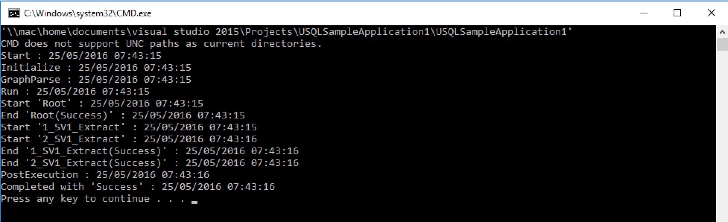Click the Initialize timestamp line
The height and width of the screenshot is (222, 728).
(x=96, y=67)
